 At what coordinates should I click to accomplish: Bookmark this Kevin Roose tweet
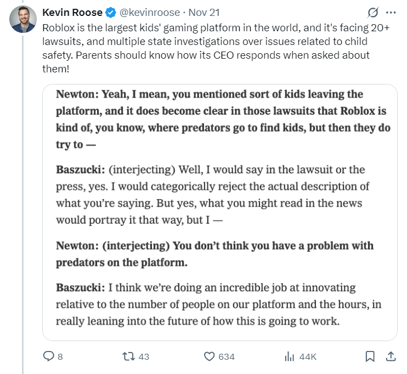pos(370,356)
